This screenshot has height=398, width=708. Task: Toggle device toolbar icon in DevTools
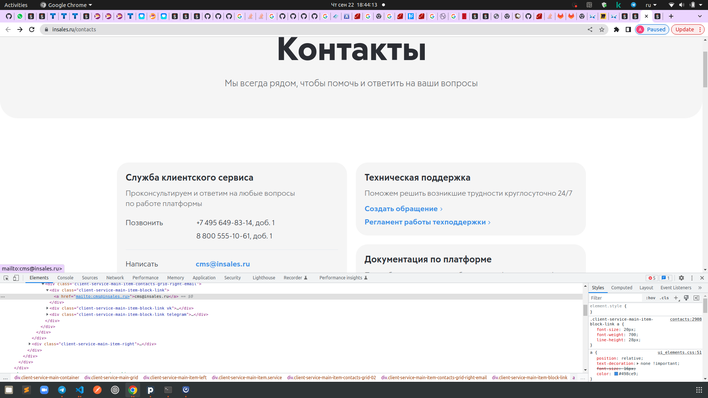(x=16, y=278)
